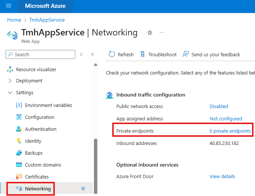Click the Inbound addresses label
This screenshot has width=255, height=196.
[x=136, y=143]
